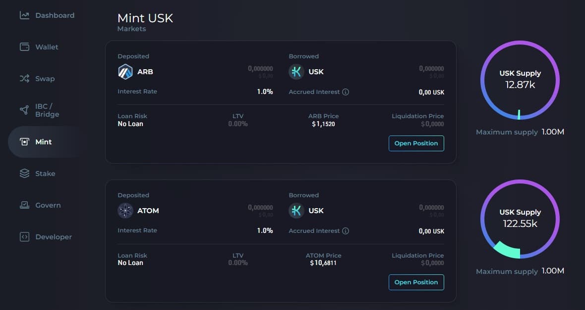This screenshot has width=585, height=310.
Task: Click the Swap shuffle arrows icon
Action: tap(24, 79)
